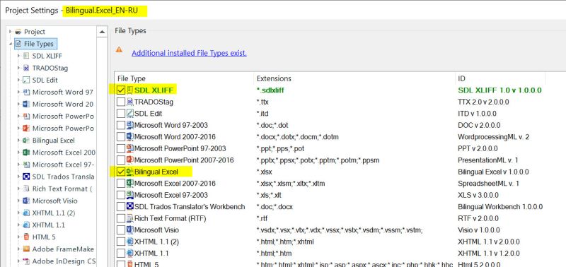Expand SDL XLIFF in the tree
This screenshot has width=566, height=267.
click(18, 56)
